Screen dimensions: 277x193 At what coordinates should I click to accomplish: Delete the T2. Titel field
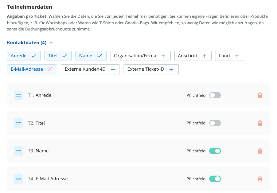click(x=260, y=123)
